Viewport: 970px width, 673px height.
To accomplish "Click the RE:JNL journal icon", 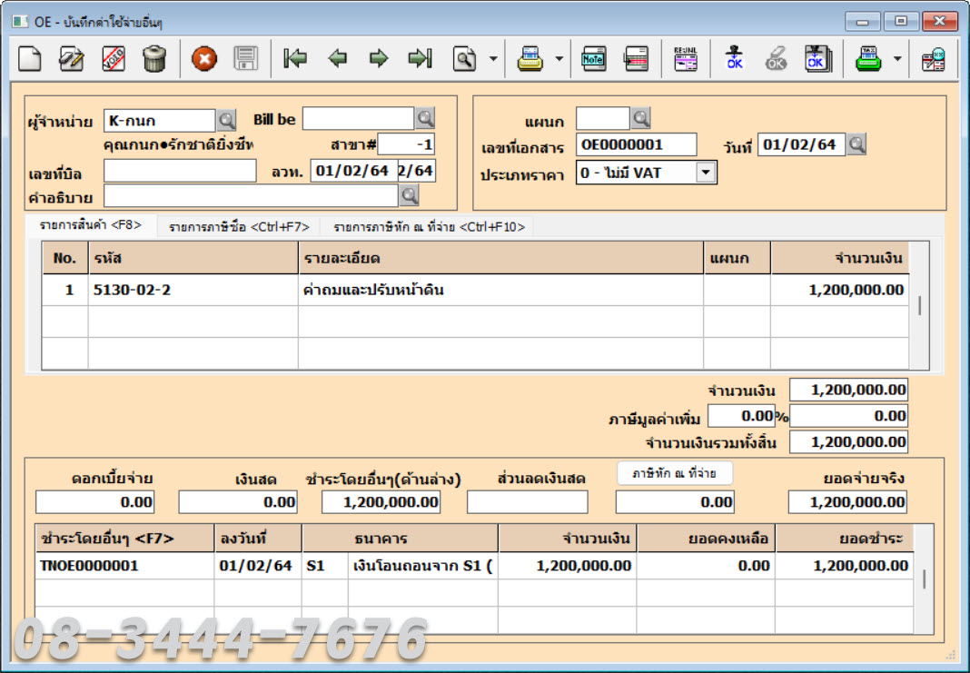I will [x=686, y=59].
